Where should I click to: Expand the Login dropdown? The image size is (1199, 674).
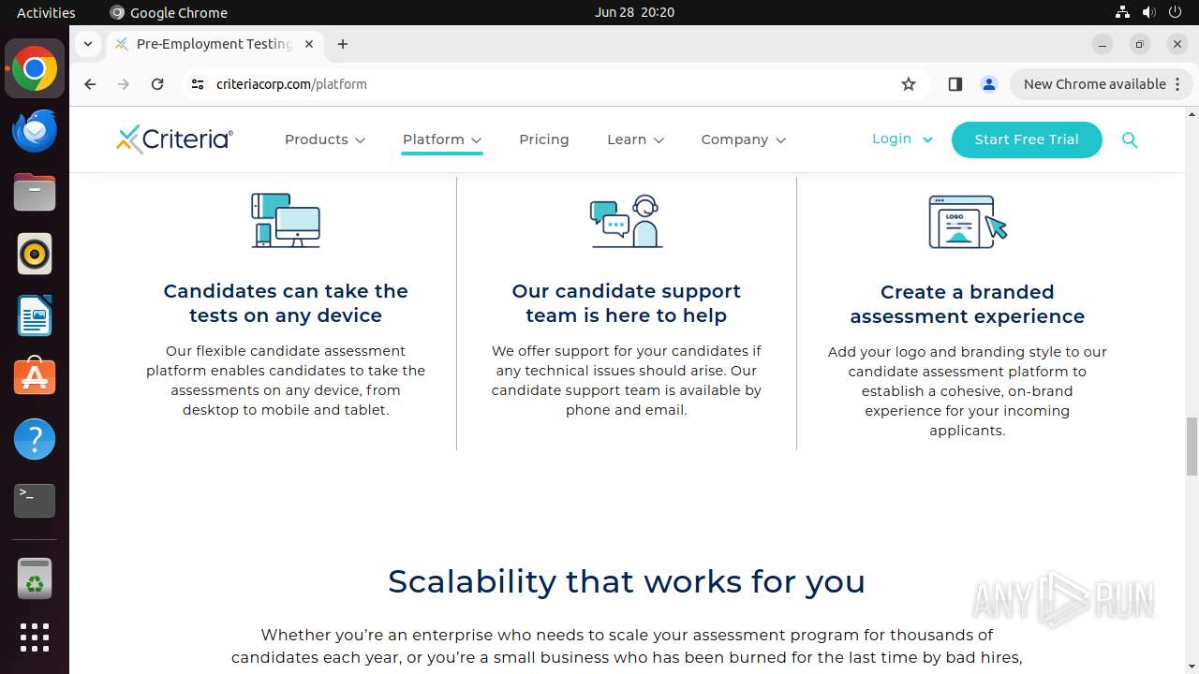[x=902, y=139]
